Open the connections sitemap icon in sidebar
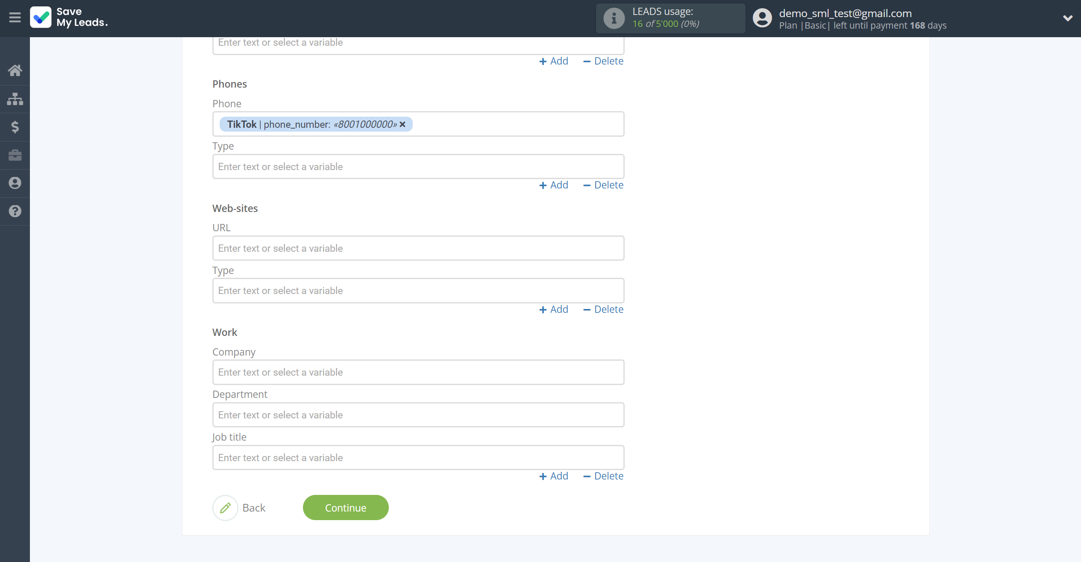 15,99
